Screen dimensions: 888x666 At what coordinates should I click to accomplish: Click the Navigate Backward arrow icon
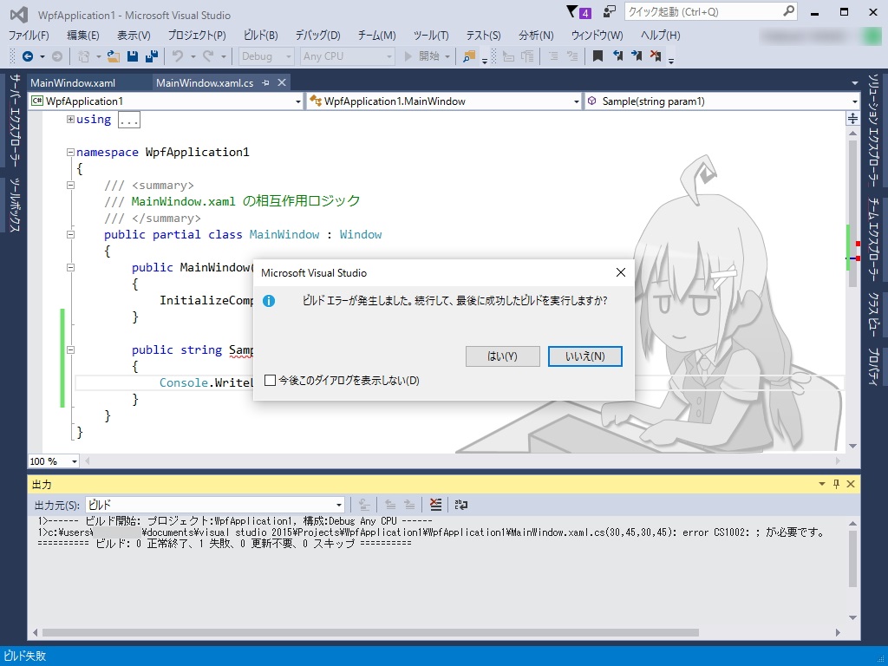point(27,56)
